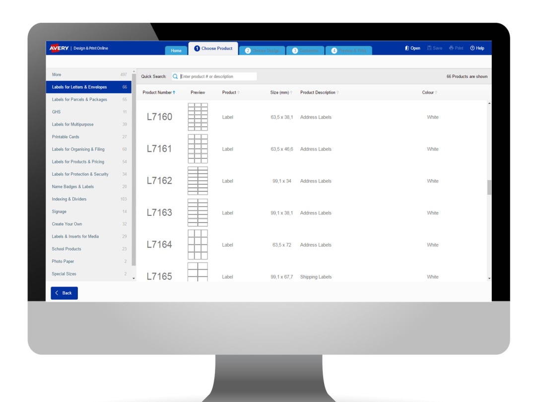The image size is (536, 402).
Task: Sort by Product Number column arrow
Action: (174, 92)
